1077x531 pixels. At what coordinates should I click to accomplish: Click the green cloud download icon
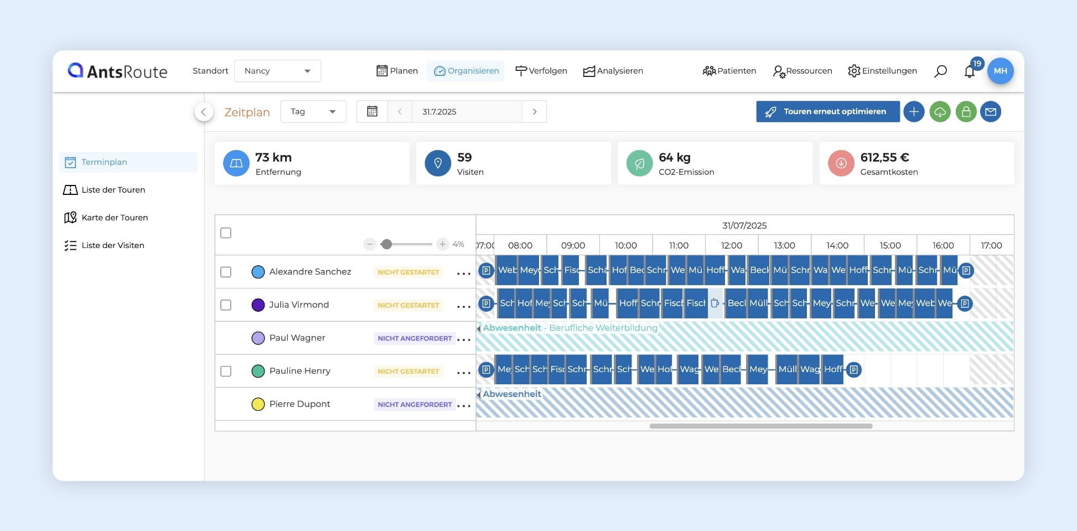pos(940,112)
